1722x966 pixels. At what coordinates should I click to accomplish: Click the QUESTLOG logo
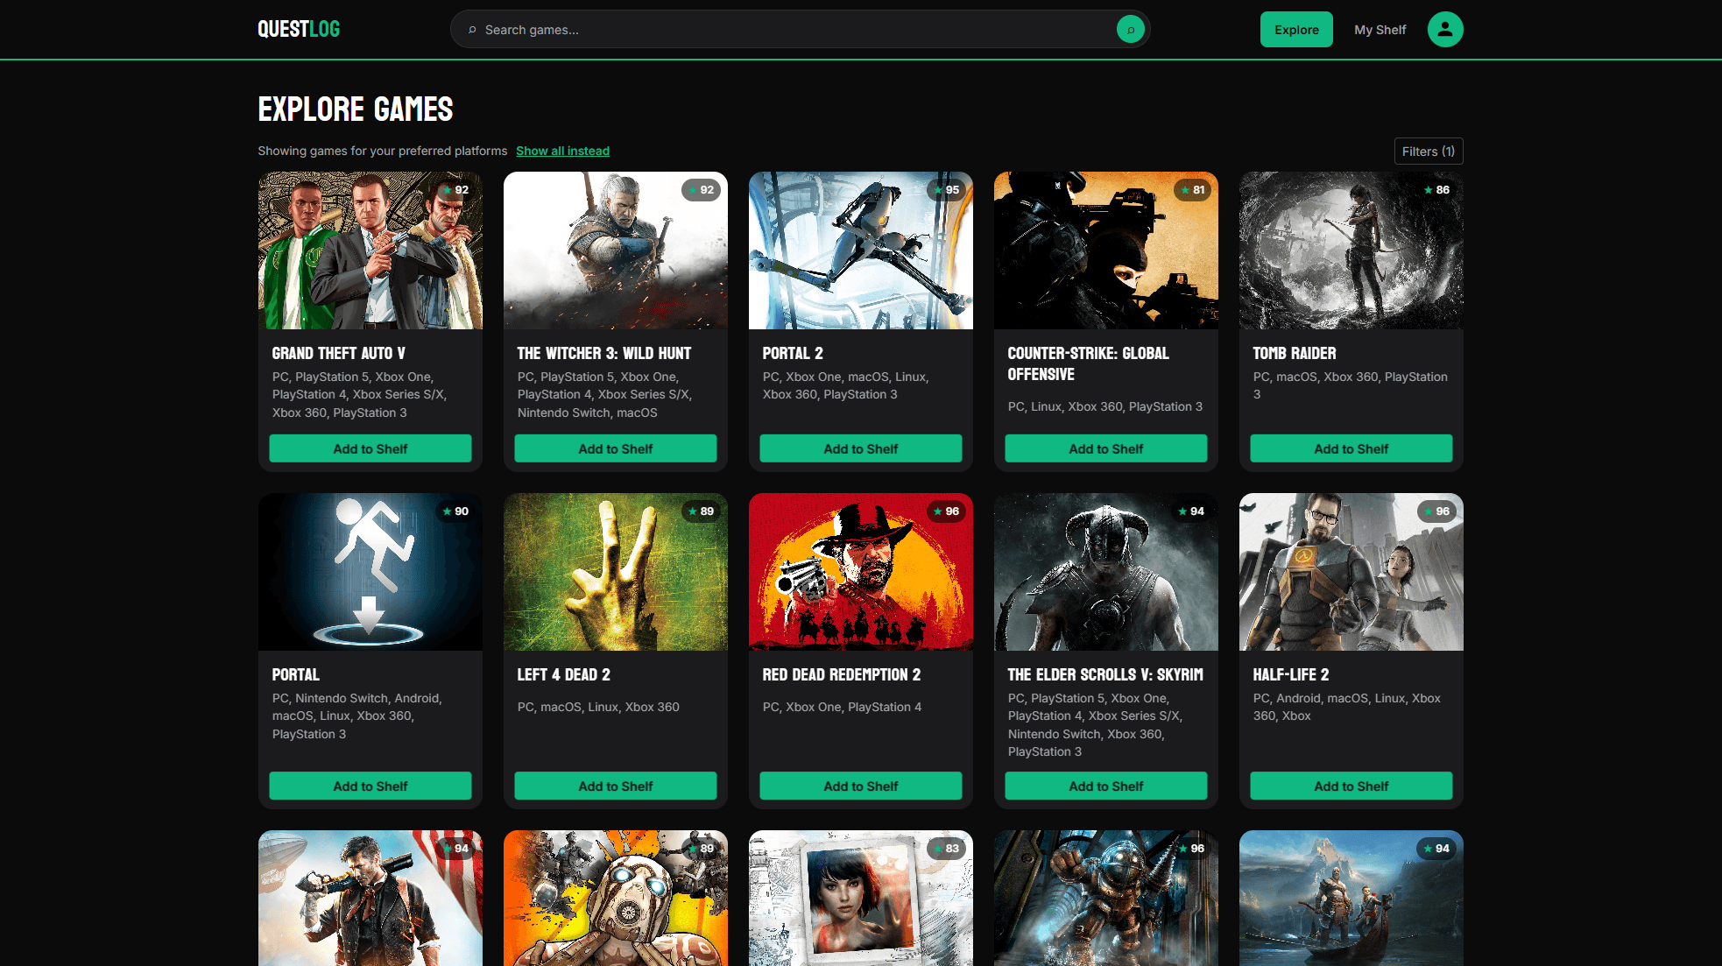[x=299, y=30]
